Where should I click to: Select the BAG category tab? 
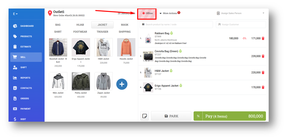58,25
